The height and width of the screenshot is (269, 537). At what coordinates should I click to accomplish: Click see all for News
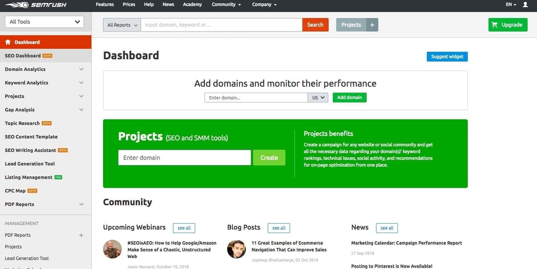pyautogui.click(x=387, y=228)
